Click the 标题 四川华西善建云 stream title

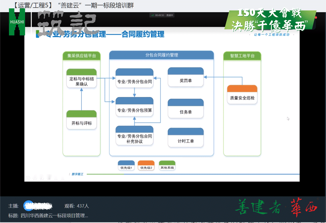coord(48,216)
